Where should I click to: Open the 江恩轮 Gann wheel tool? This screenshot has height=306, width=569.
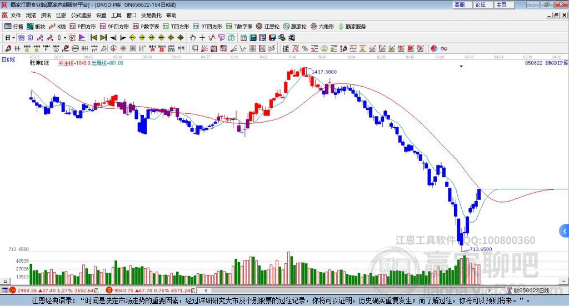[x=268, y=27]
